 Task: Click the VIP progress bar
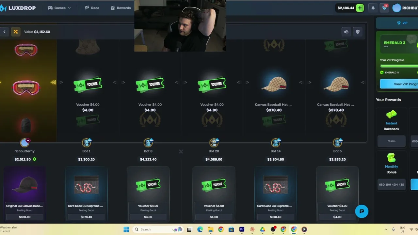tap(399, 66)
